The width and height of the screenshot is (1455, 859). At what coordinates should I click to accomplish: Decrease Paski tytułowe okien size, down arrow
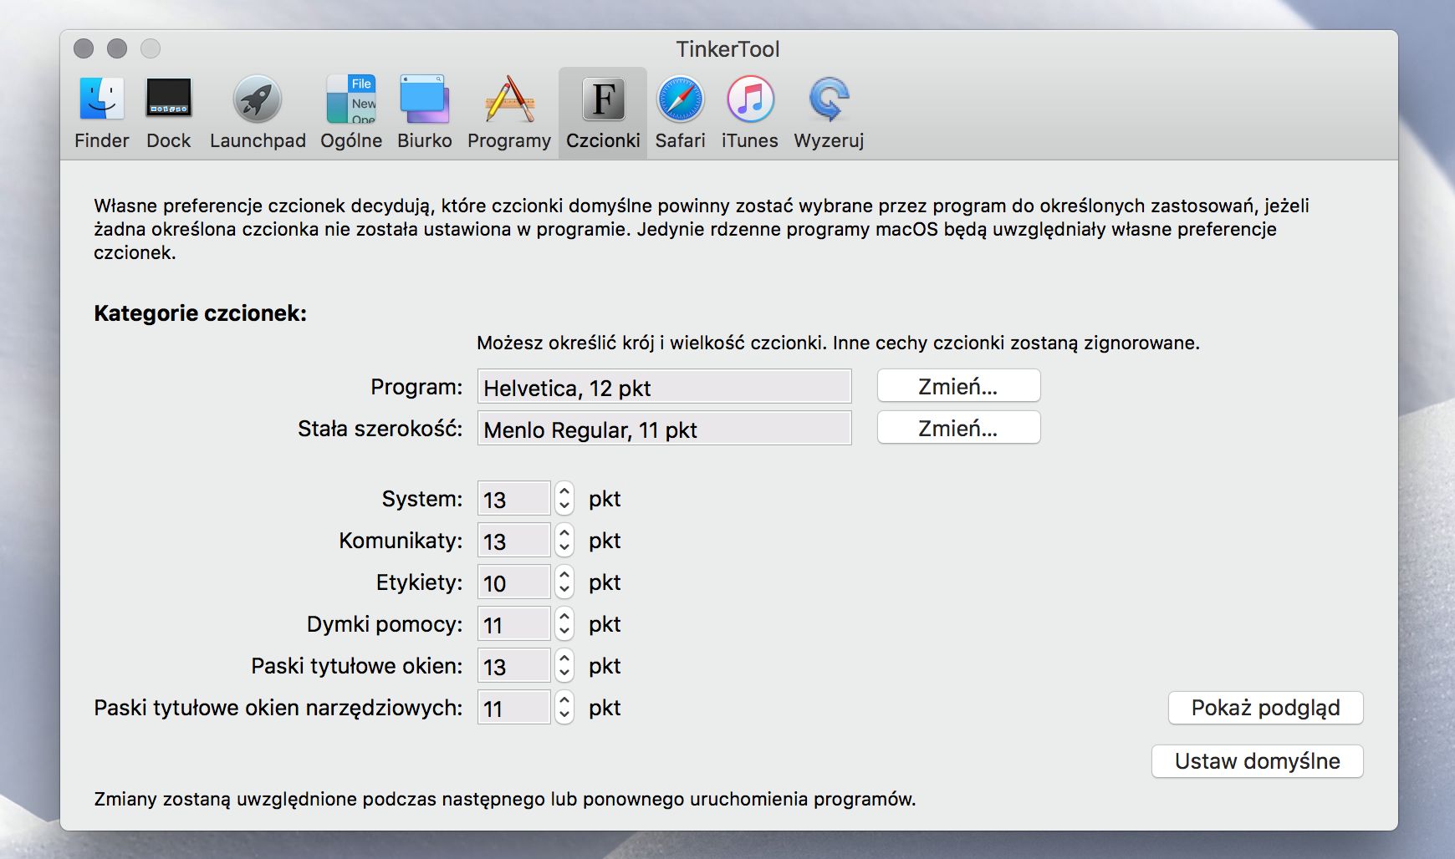coord(564,674)
